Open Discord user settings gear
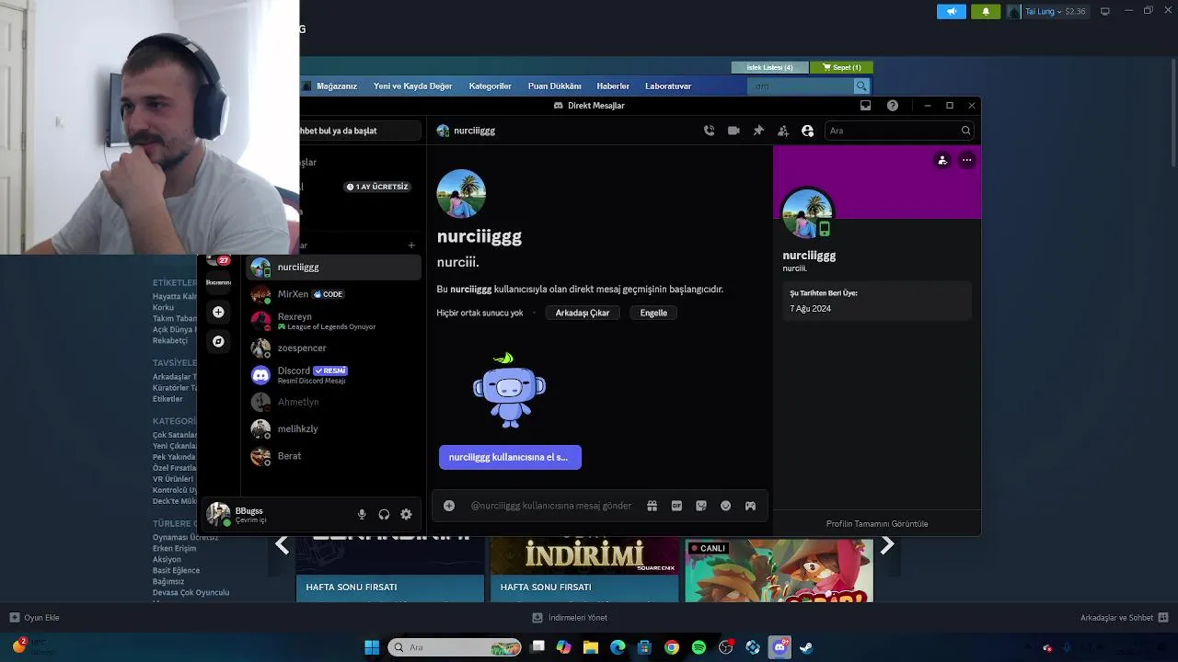Viewport: 1178px width, 662px height. point(406,515)
